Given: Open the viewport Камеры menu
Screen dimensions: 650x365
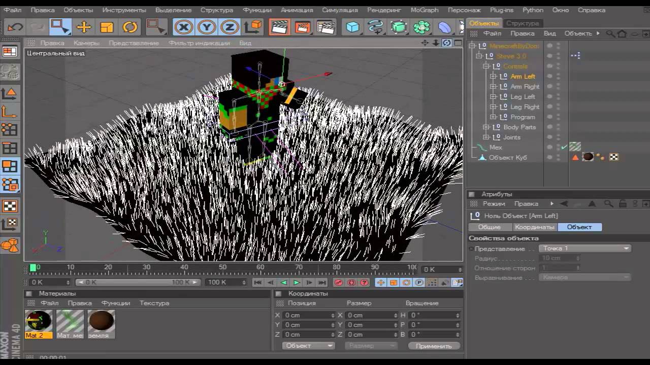Looking at the screenshot, I should coord(86,43).
